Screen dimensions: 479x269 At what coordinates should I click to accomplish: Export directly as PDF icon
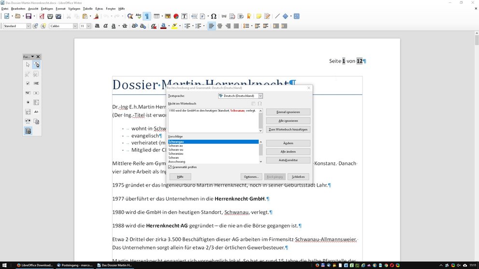[x=42, y=16]
